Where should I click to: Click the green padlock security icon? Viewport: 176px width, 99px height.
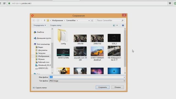click(9, 3)
